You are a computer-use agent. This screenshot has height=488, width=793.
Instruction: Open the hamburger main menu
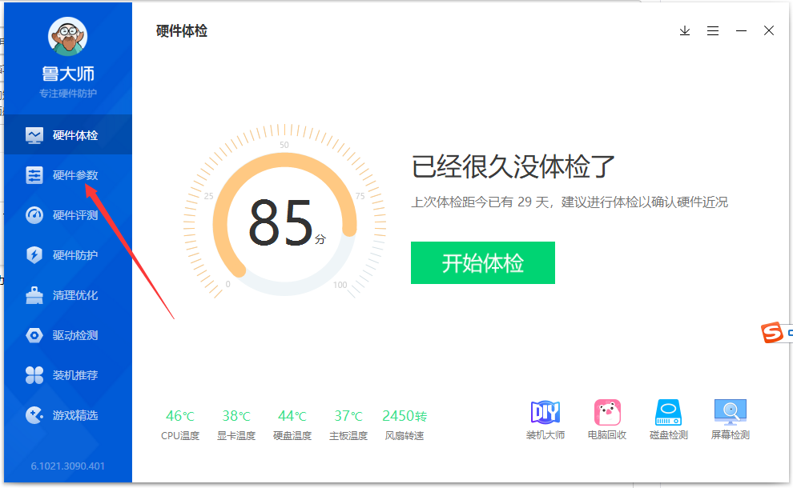click(x=713, y=30)
